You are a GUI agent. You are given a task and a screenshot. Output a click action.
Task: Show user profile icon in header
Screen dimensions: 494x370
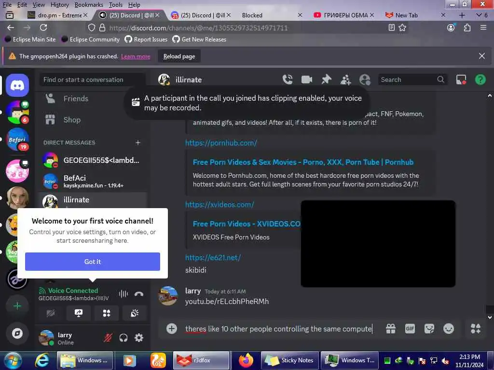(x=365, y=79)
